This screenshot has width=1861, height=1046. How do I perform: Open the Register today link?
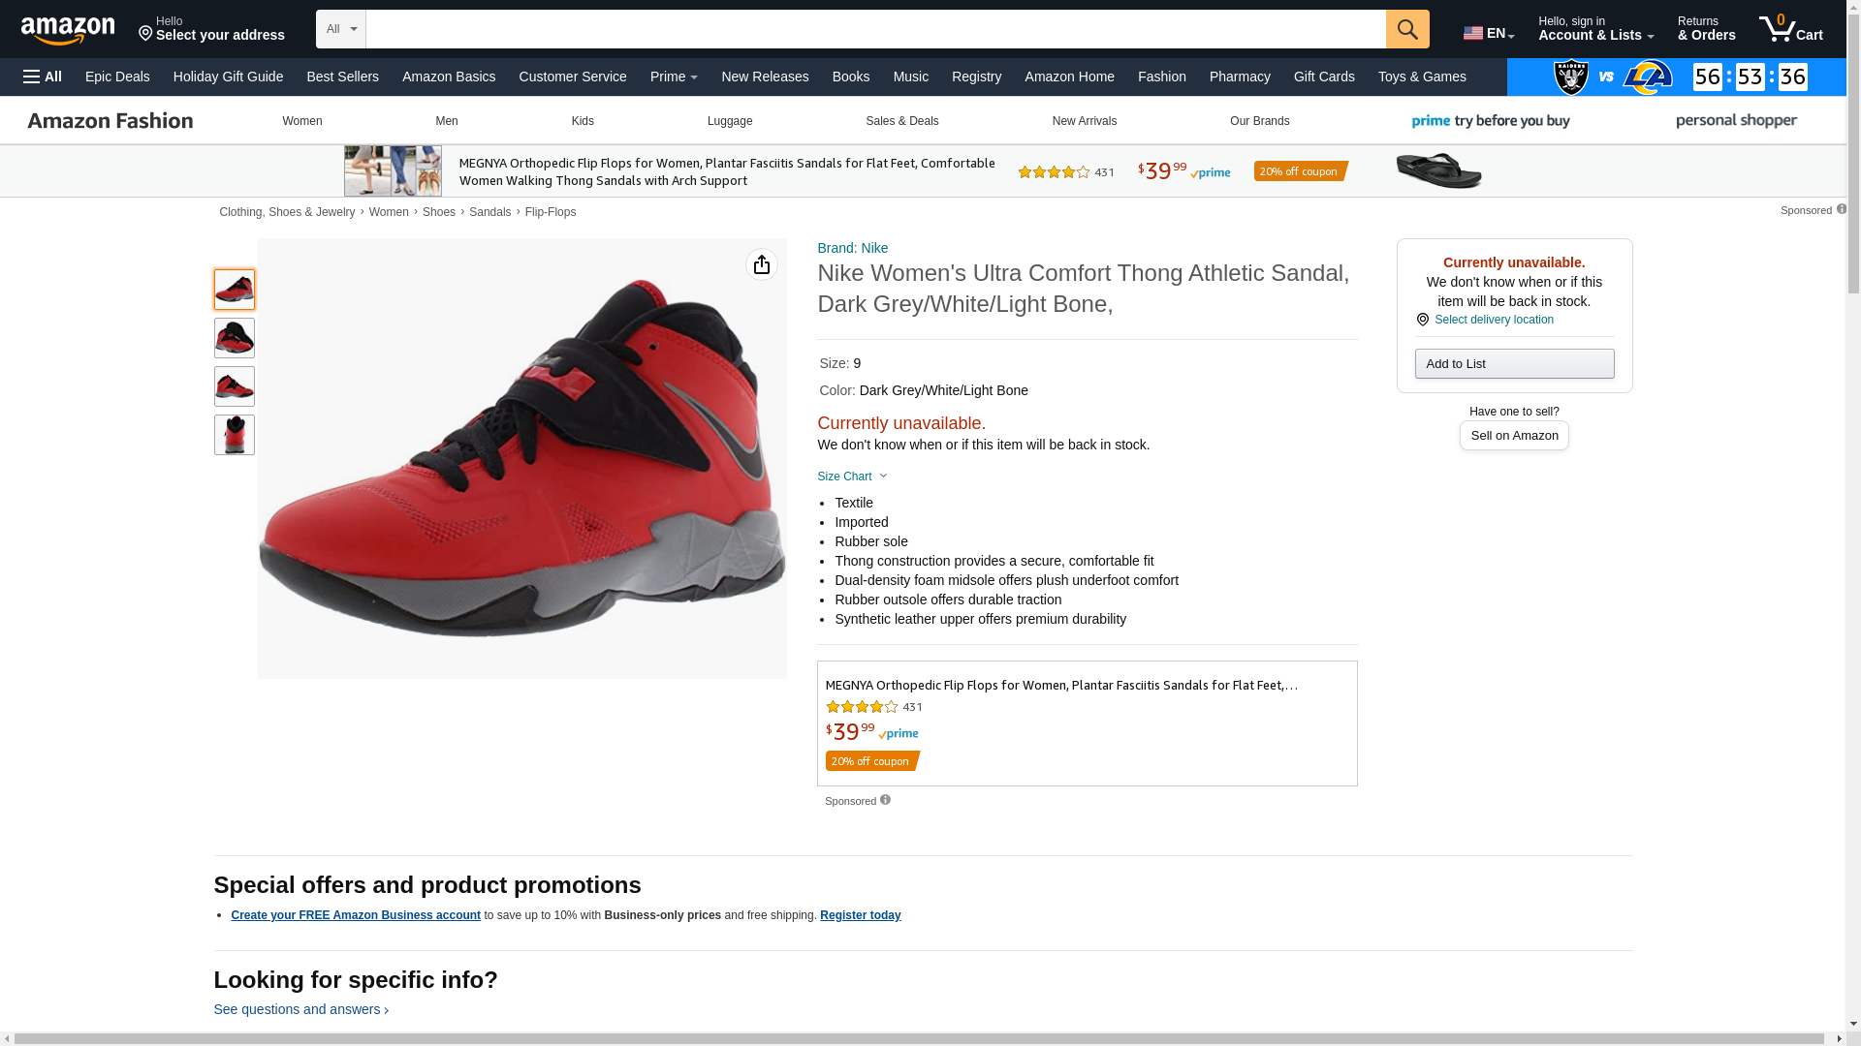[x=860, y=915]
